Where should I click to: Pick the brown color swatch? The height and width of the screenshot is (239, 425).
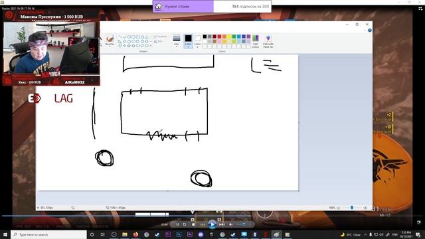214,41
